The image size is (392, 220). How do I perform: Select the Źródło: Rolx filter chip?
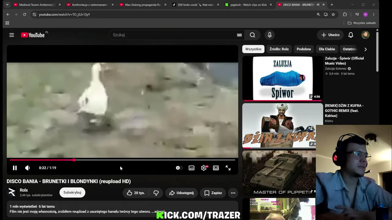point(279,49)
